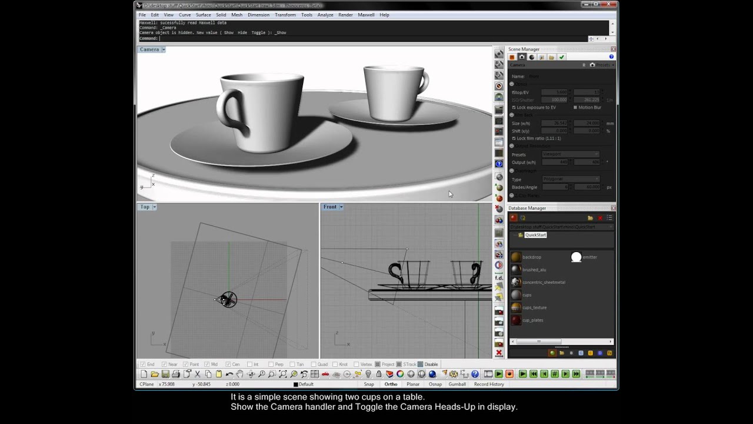Viewport: 753px width, 424px height.
Task: Open the Scene Manager camera tab
Action: (x=521, y=57)
